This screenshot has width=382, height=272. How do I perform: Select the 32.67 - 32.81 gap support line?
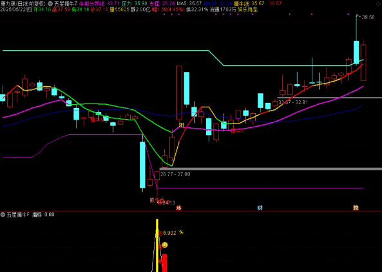click(329, 98)
